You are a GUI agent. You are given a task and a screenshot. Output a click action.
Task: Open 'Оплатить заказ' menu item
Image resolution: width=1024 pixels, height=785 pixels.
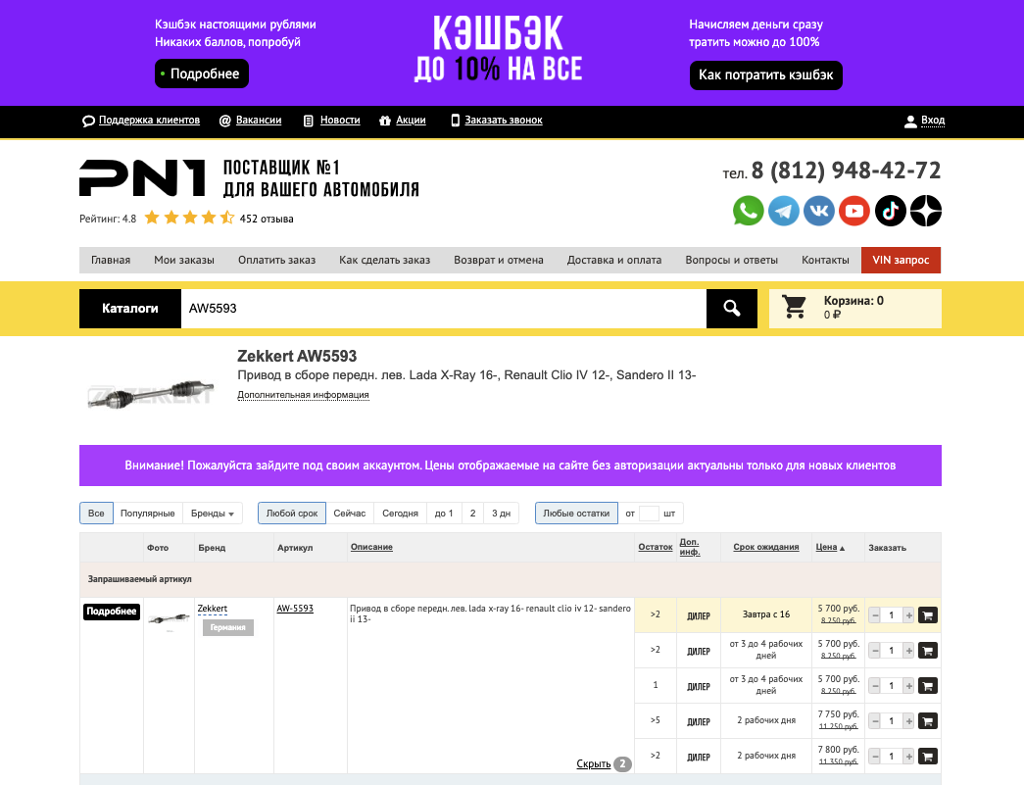click(277, 260)
